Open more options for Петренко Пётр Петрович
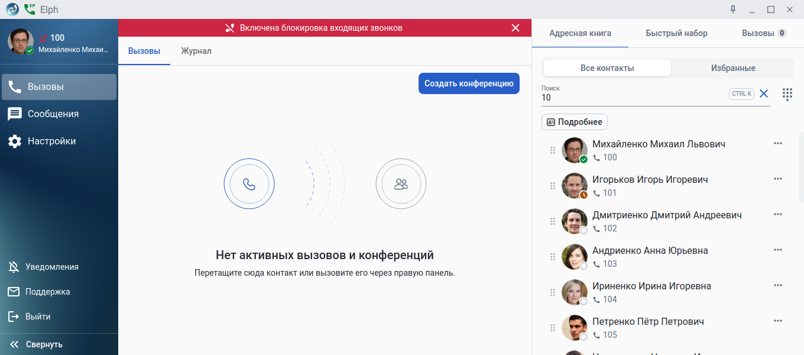The width and height of the screenshot is (804, 355). coord(778,321)
